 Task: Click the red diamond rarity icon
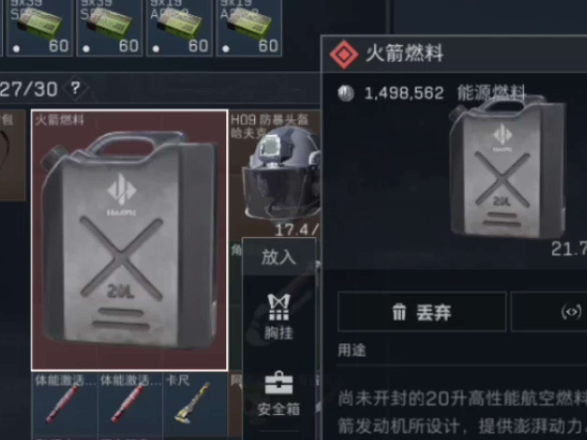344,55
